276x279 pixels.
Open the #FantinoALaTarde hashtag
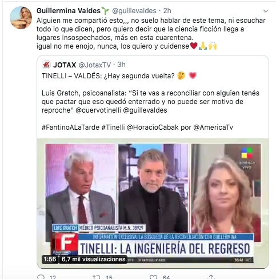point(70,127)
